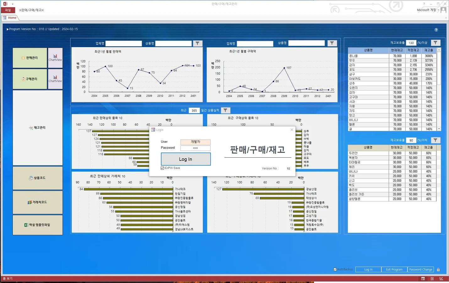Screen dimensions: 449x283
Task: Click 상품명 column header in upper table
Action: click(368, 50)
